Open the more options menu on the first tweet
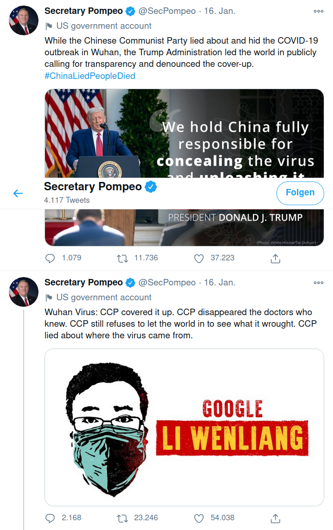Viewport: 333px width, 530px height. click(x=319, y=11)
